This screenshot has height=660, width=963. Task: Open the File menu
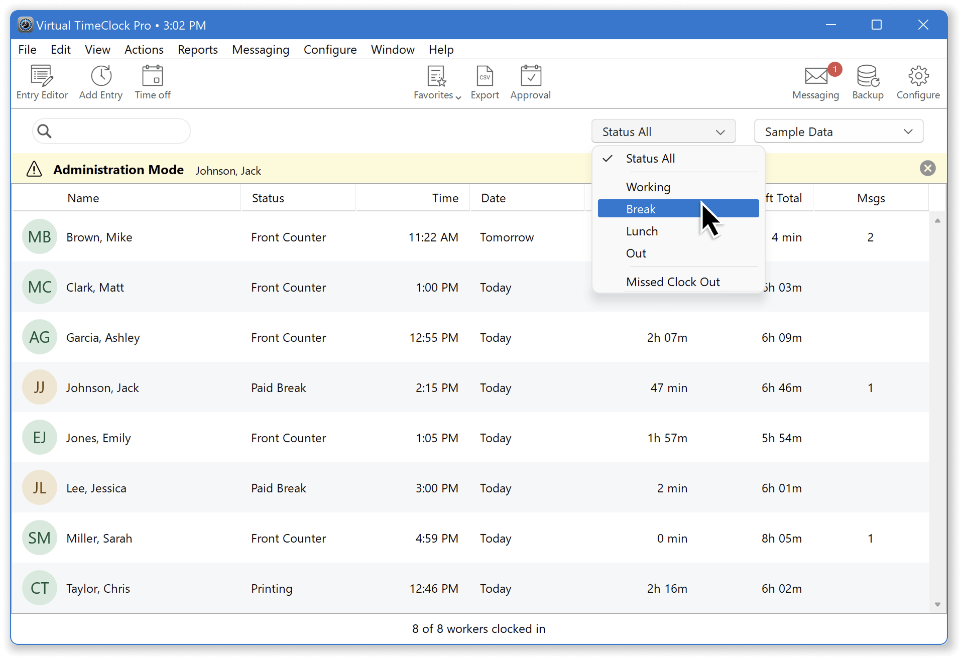27,50
